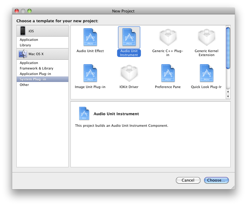
Task: Click the Generic C++ Plug-in label
Action: pos(168,53)
